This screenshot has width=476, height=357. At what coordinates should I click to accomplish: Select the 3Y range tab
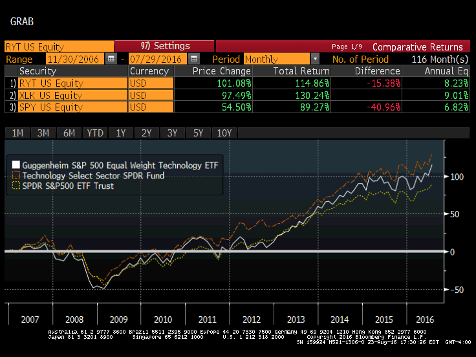(173, 133)
